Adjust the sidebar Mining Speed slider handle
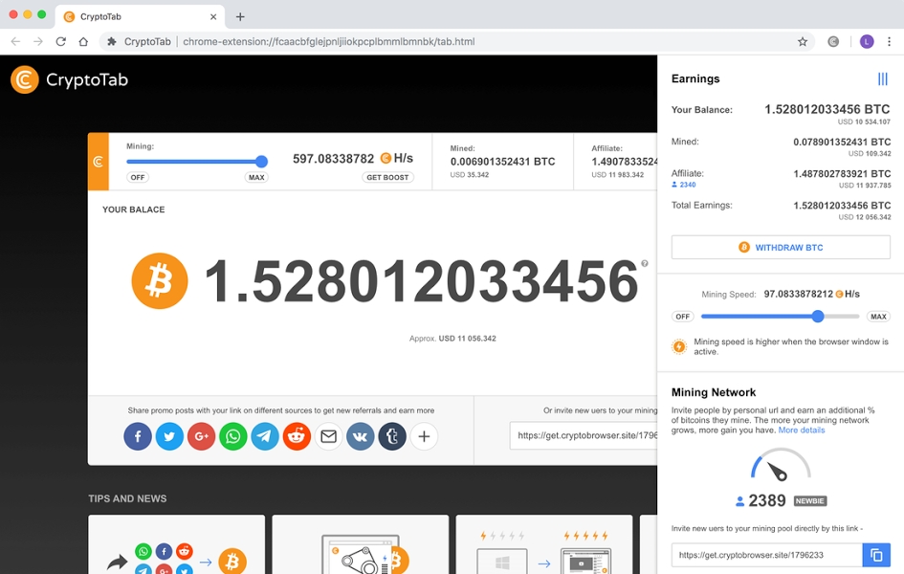 [x=818, y=316]
